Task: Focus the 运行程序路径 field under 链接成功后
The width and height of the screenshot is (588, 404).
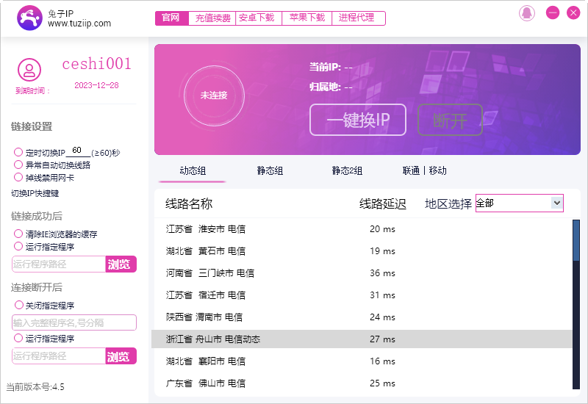Action: (59, 264)
